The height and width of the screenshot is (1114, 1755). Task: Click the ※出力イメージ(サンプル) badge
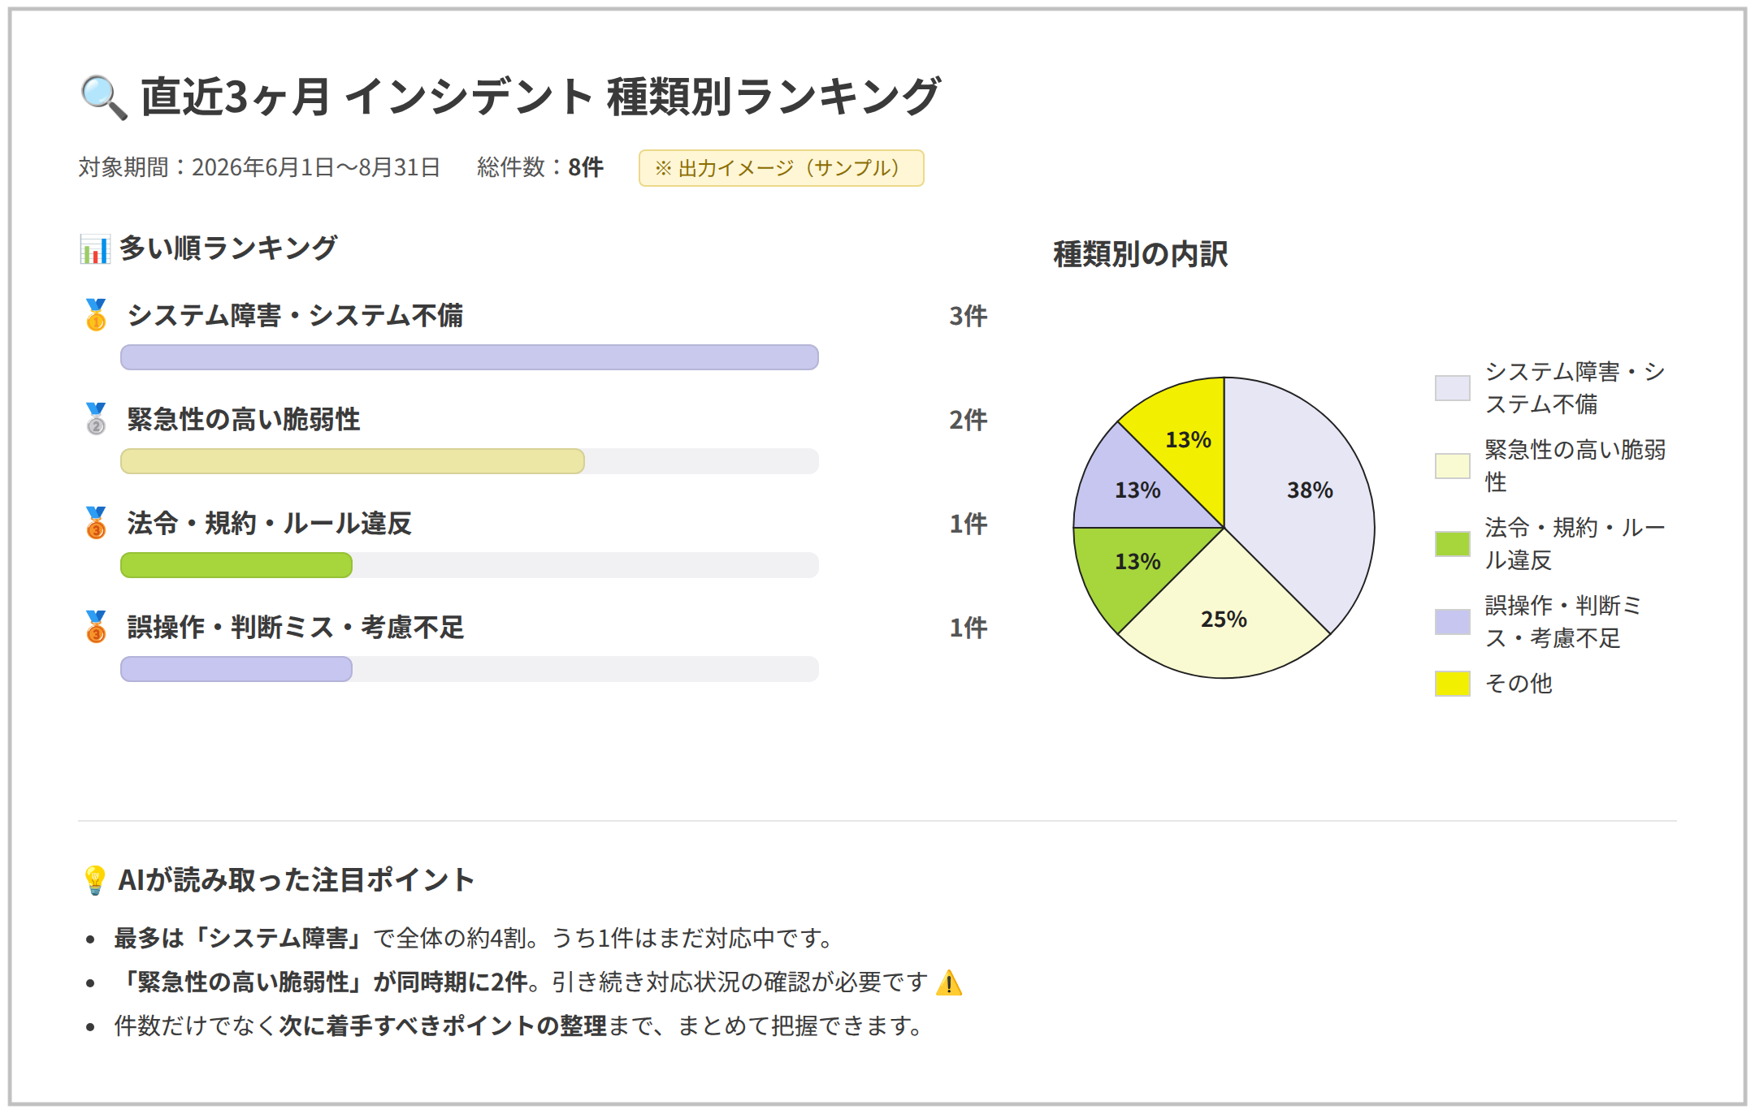click(781, 168)
